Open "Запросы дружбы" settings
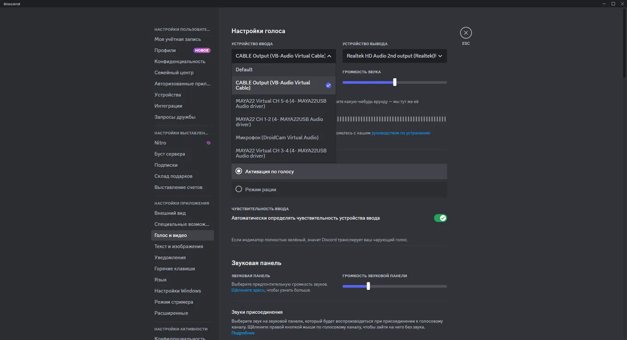This screenshot has height=340, width=627. [x=183, y=117]
